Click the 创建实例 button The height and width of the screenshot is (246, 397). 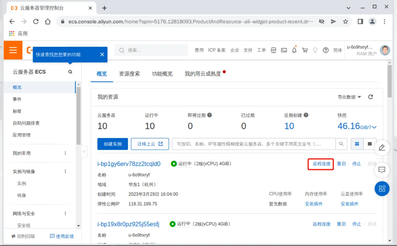tap(113, 144)
